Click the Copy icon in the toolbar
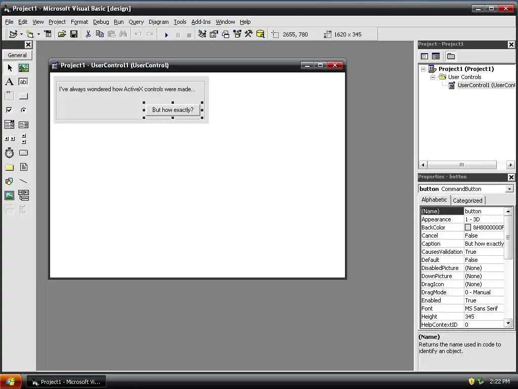 (100, 34)
